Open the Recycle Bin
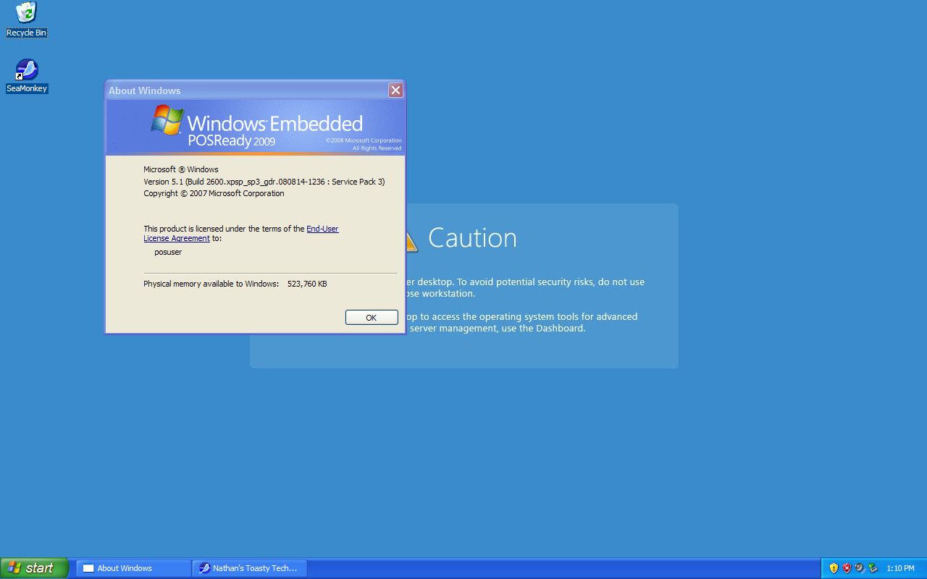Viewport: 927px width, 579px height. [26, 14]
